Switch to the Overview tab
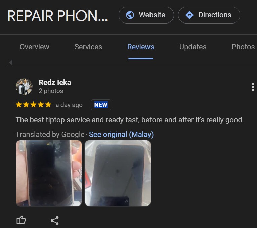Image resolution: width=257 pixels, height=228 pixels. click(34, 47)
